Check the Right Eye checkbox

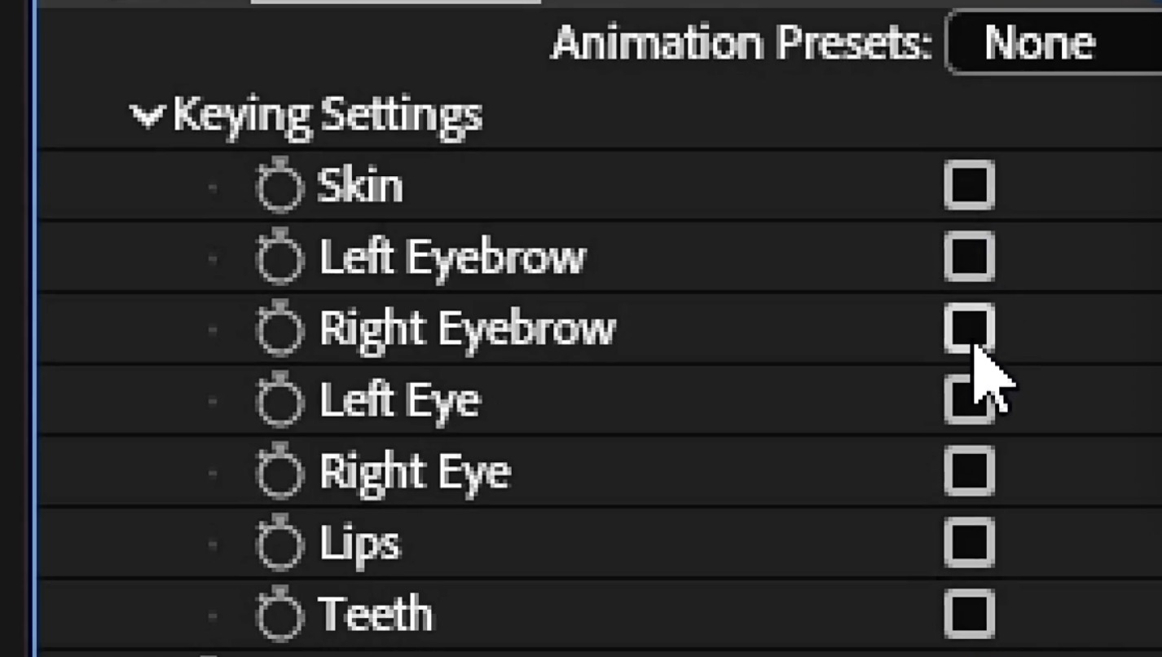tap(969, 471)
